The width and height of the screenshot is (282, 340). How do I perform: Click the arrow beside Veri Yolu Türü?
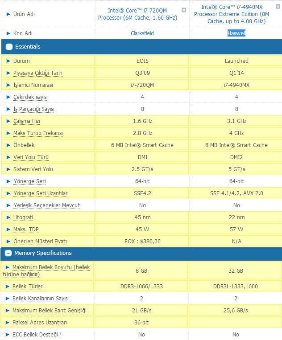point(8,157)
